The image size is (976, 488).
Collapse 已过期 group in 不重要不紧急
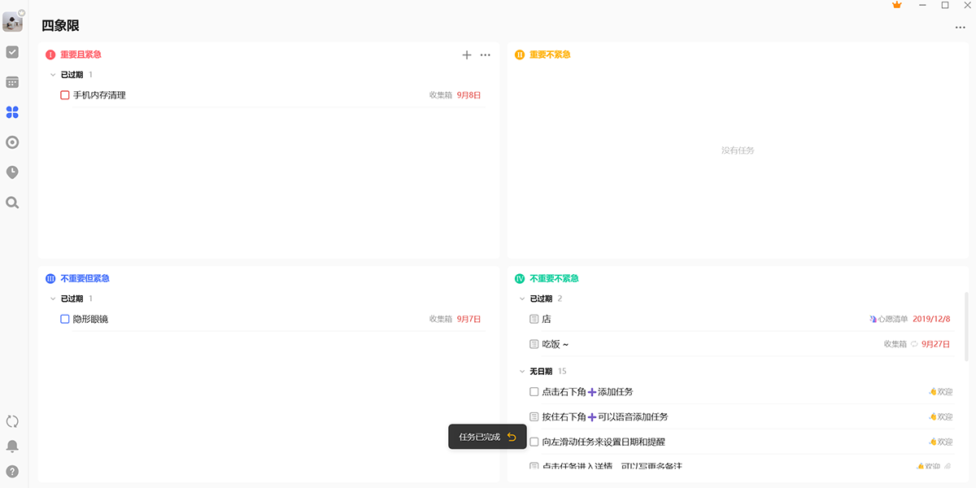coord(522,299)
